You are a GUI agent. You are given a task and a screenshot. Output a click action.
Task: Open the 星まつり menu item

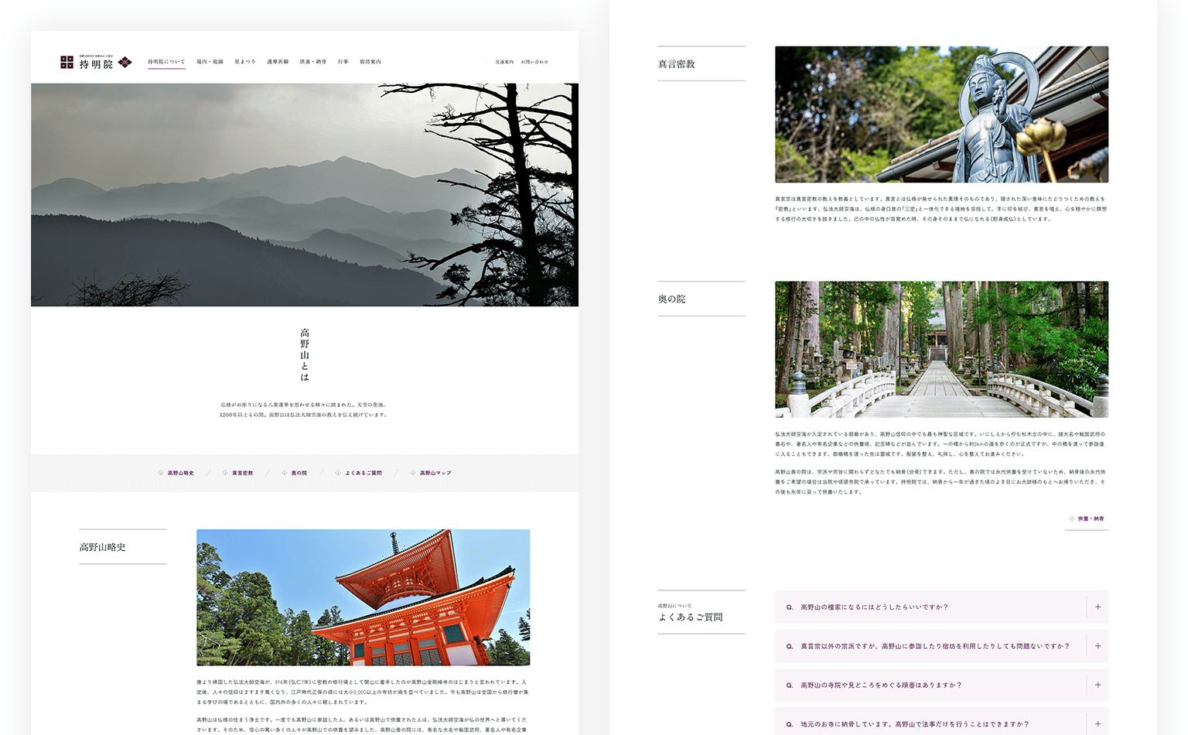(245, 62)
